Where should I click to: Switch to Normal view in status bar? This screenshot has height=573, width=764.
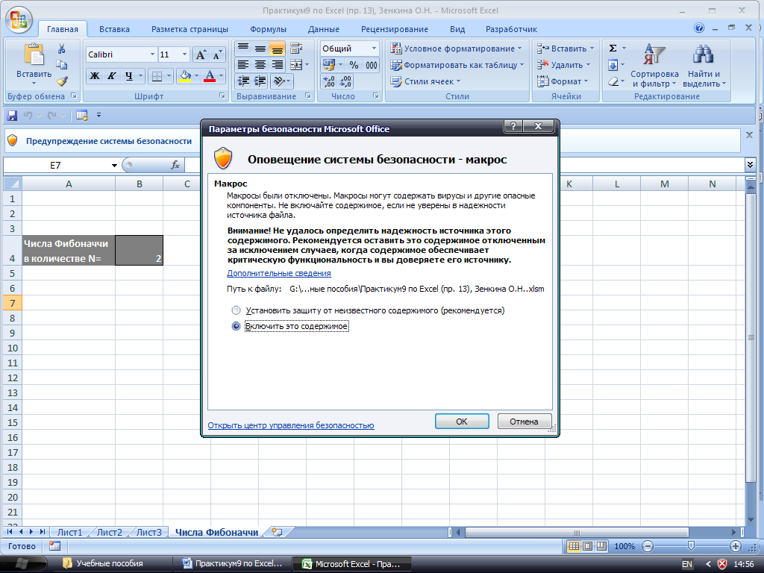point(574,546)
